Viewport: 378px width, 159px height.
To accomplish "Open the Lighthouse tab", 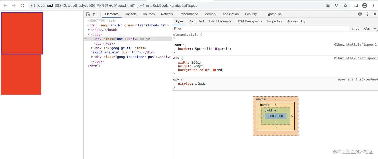I will click(x=274, y=14).
